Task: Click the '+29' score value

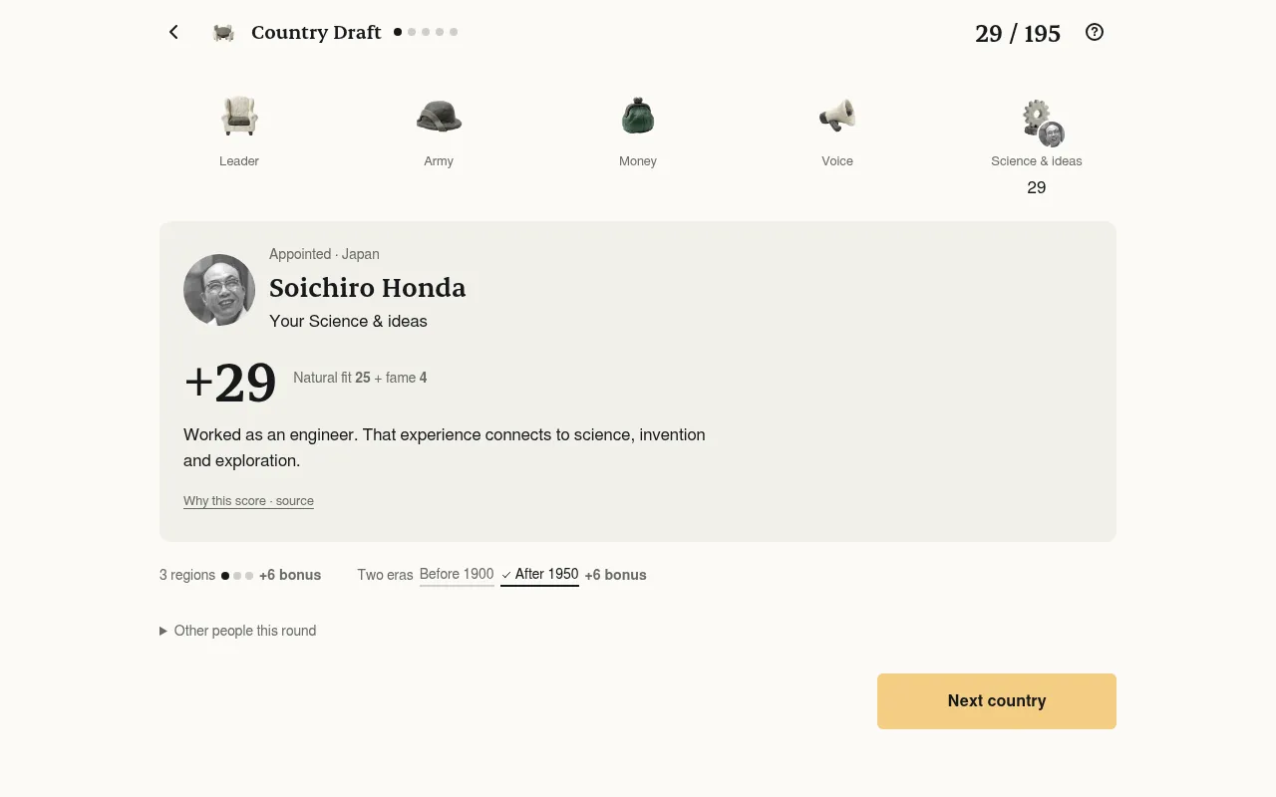Action: pos(230,382)
